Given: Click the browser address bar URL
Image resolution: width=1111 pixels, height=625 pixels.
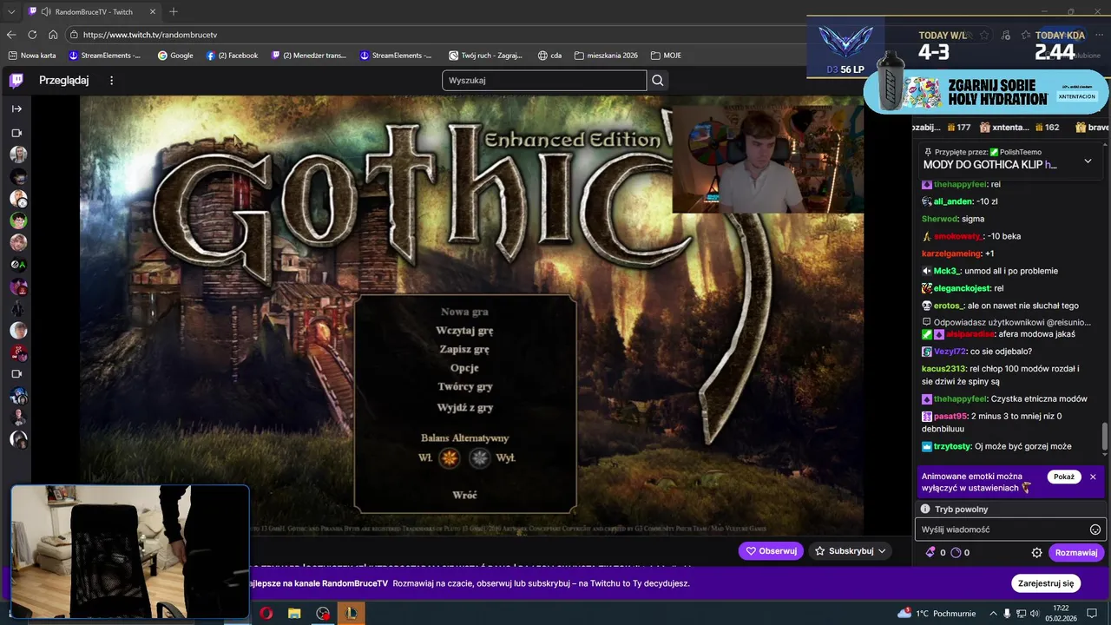Looking at the screenshot, I should [x=149, y=35].
